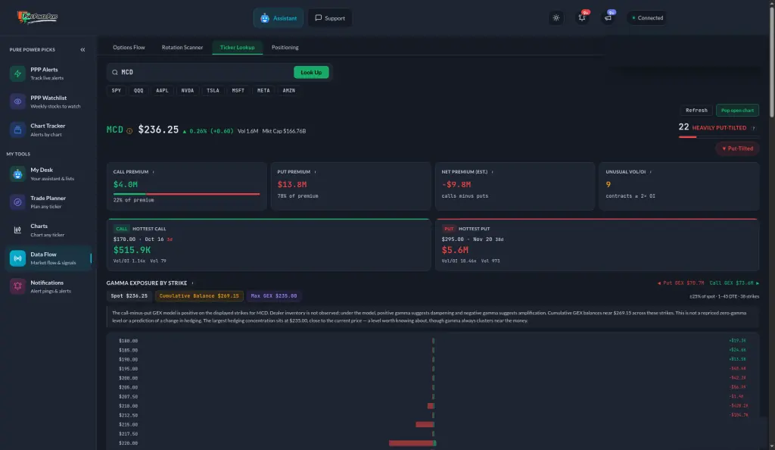Select the AMZN quick ticker chip
The height and width of the screenshot is (450, 775).
[x=288, y=90]
